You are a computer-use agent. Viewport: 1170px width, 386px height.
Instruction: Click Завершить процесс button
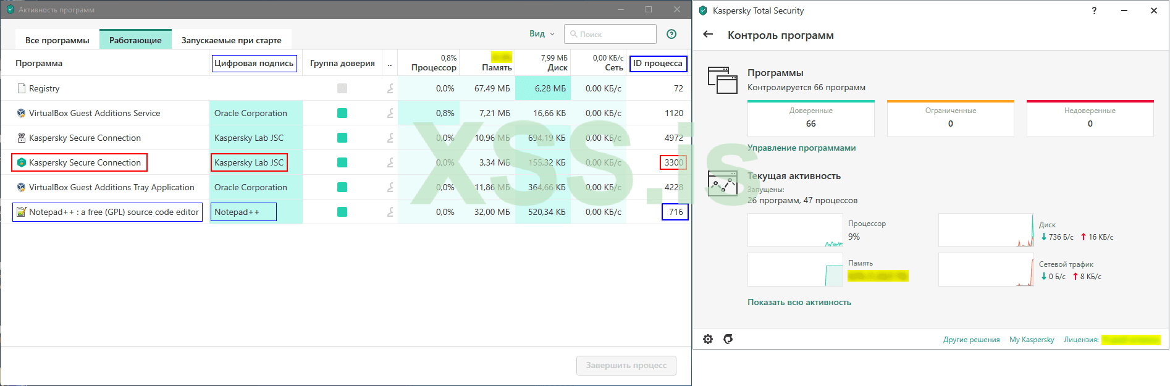(626, 366)
